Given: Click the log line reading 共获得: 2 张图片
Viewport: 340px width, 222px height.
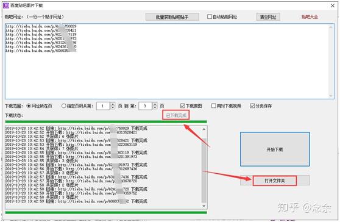Looking at the screenshot, I should point(41,185).
